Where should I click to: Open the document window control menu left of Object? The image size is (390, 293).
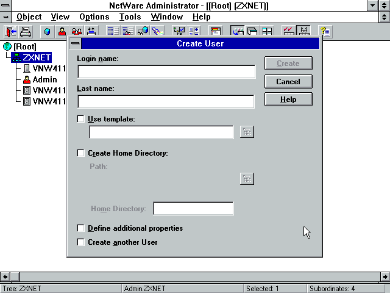5,17
